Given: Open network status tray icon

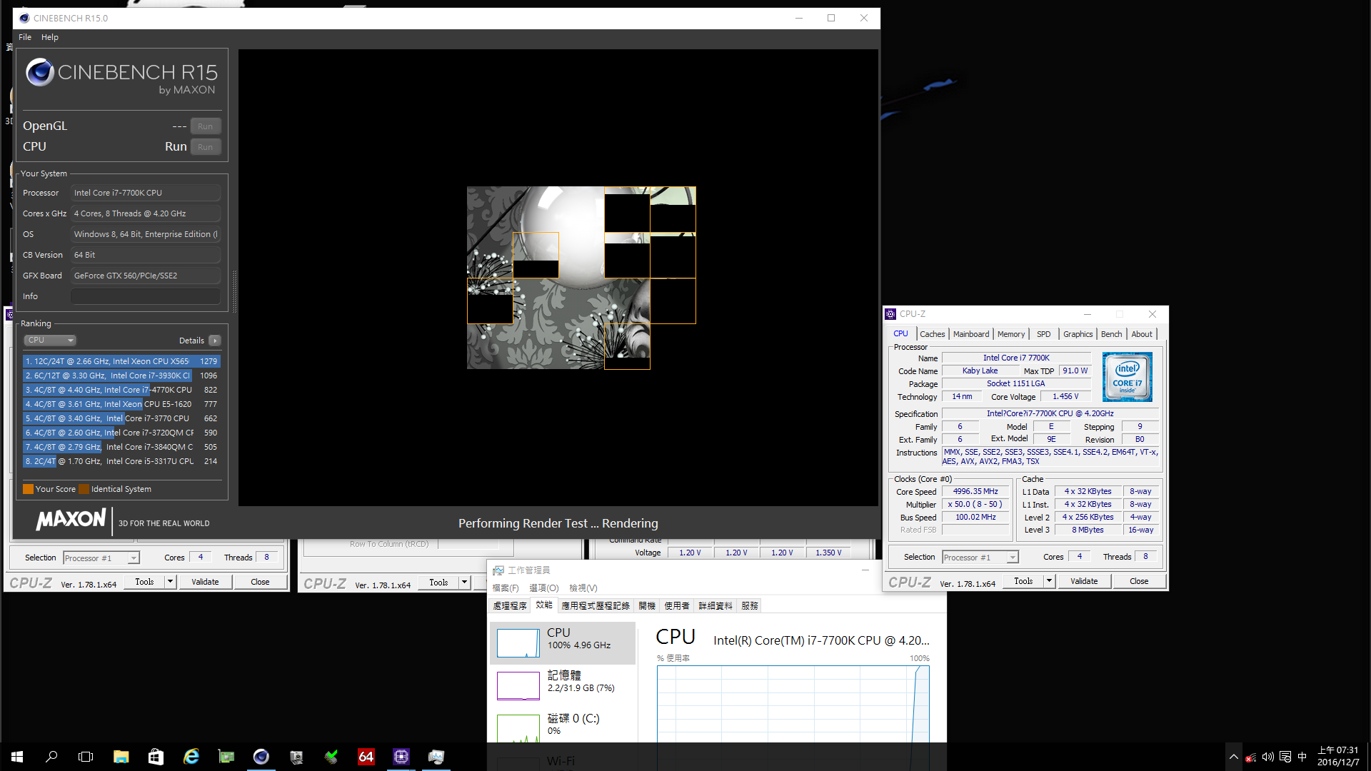Looking at the screenshot, I should (1250, 757).
